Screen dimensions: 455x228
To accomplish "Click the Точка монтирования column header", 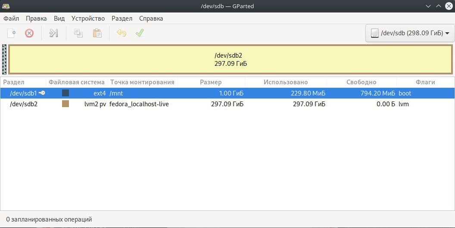I will tap(142, 82).
